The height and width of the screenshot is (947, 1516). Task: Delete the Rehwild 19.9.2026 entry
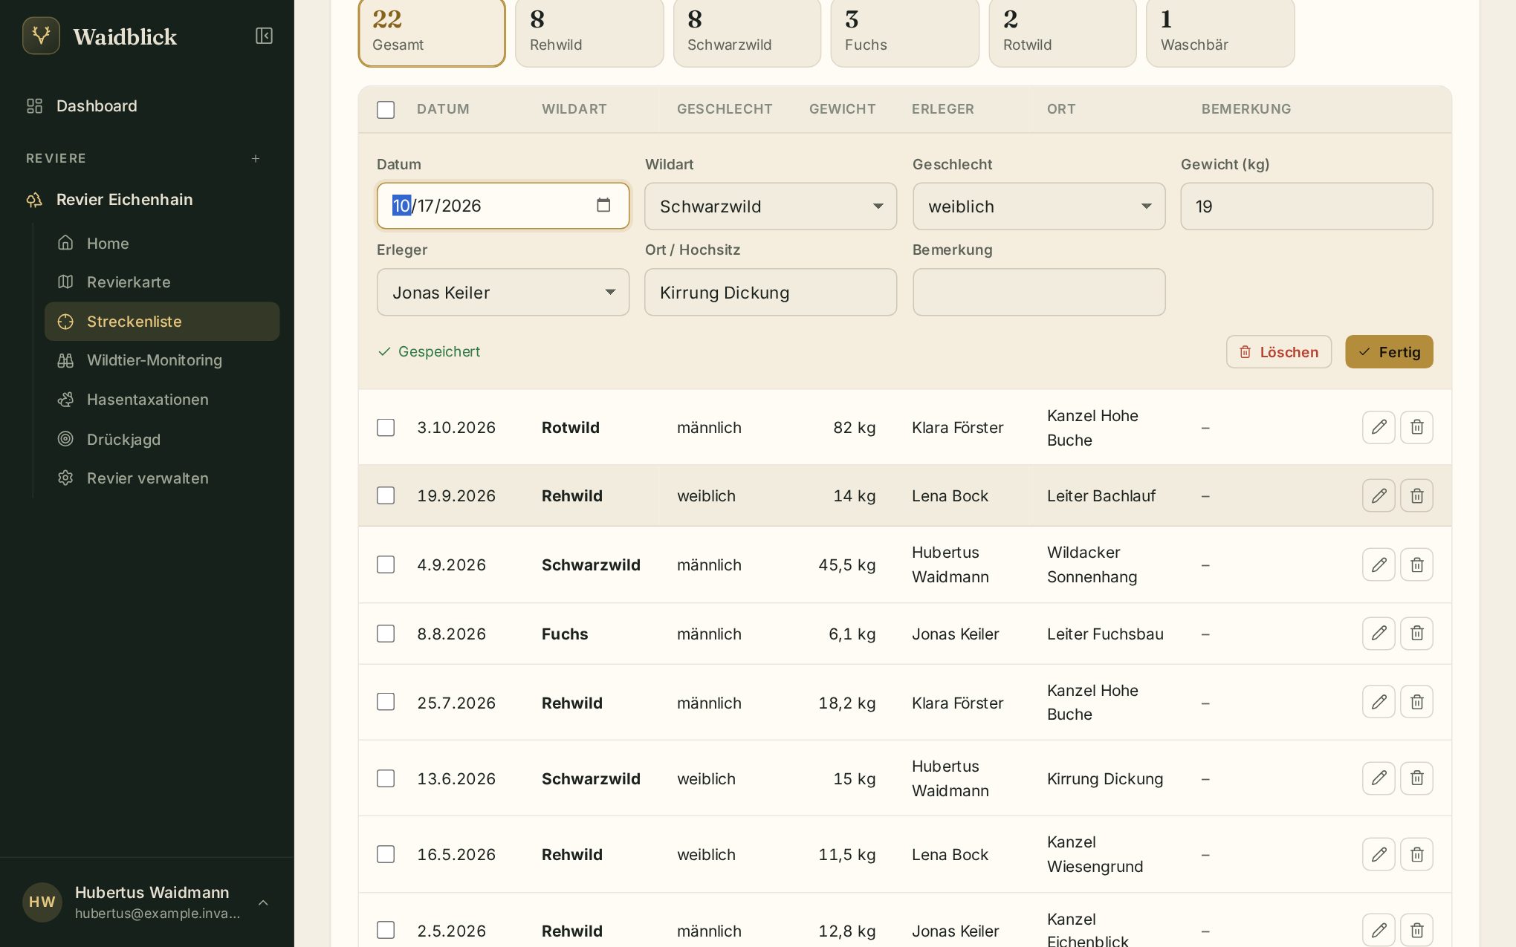pos(1416,495)
